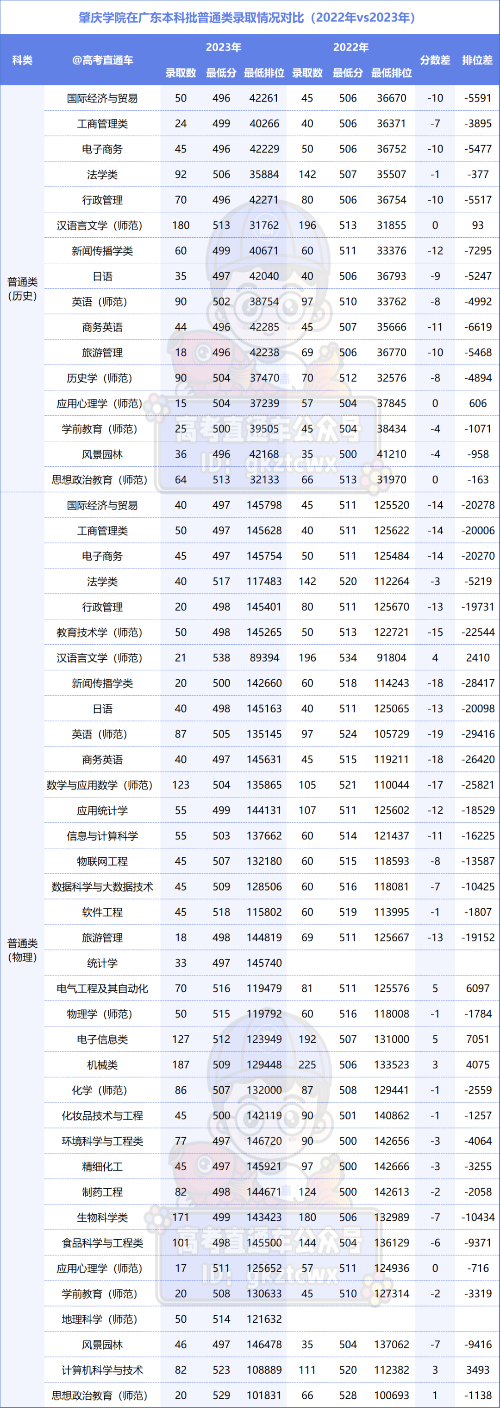The image size is (500, 1408).
Task: Click the 42261 lowest-rank value
Action: tap(264, 98)
